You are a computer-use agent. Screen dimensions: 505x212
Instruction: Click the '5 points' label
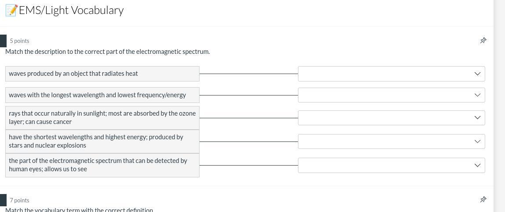point(20,41)
